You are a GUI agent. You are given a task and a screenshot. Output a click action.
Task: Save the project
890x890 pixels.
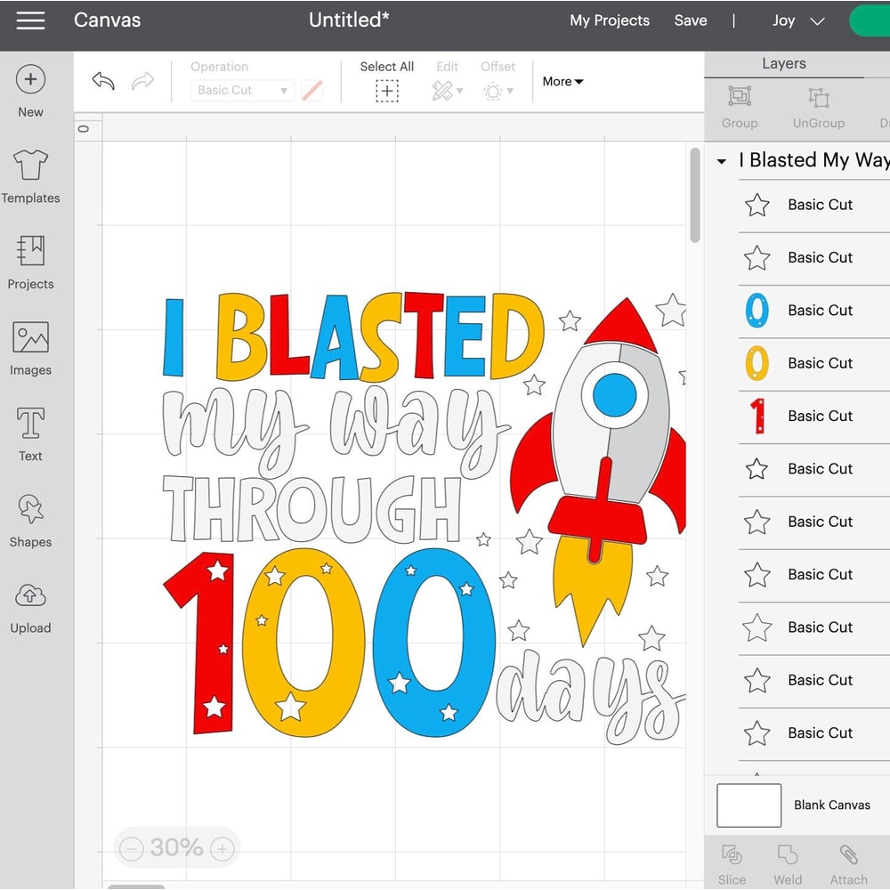(x=691, y=20)
